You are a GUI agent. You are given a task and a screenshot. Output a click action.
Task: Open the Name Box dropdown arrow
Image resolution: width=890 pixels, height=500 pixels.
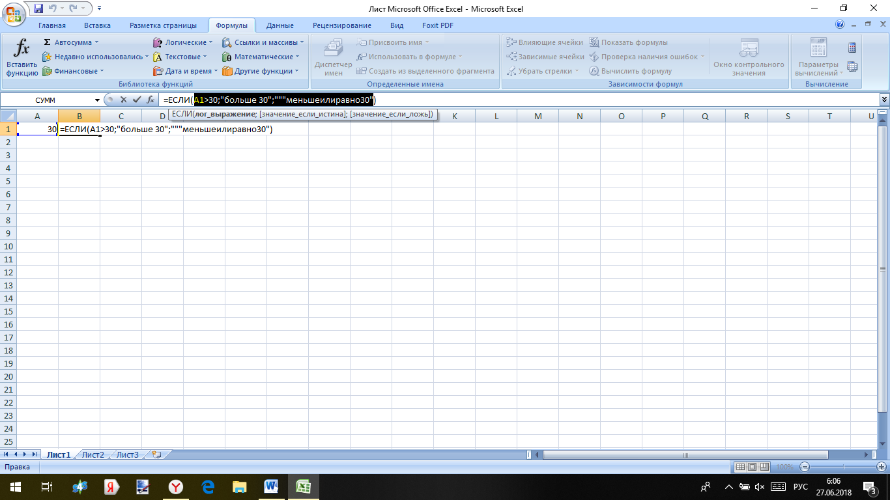point(98,100)
